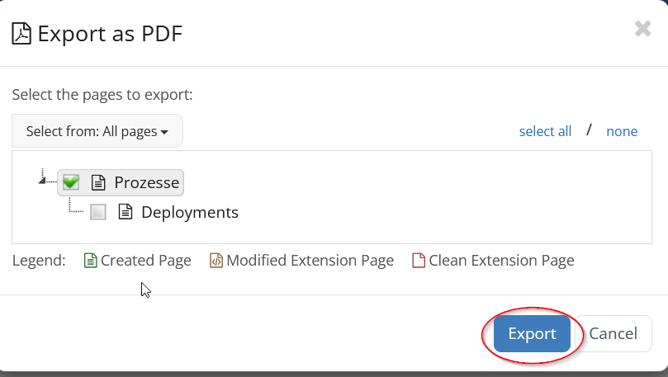This screenshot has height=377, width=668.
Task: Select the Deployments tree item label
Action: click(x=190, y=212)
